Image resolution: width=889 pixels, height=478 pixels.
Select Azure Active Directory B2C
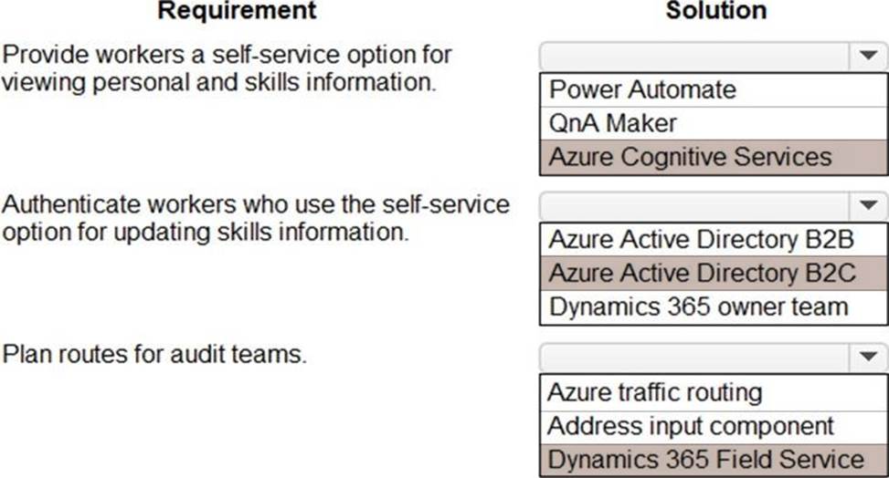point(701,273)
